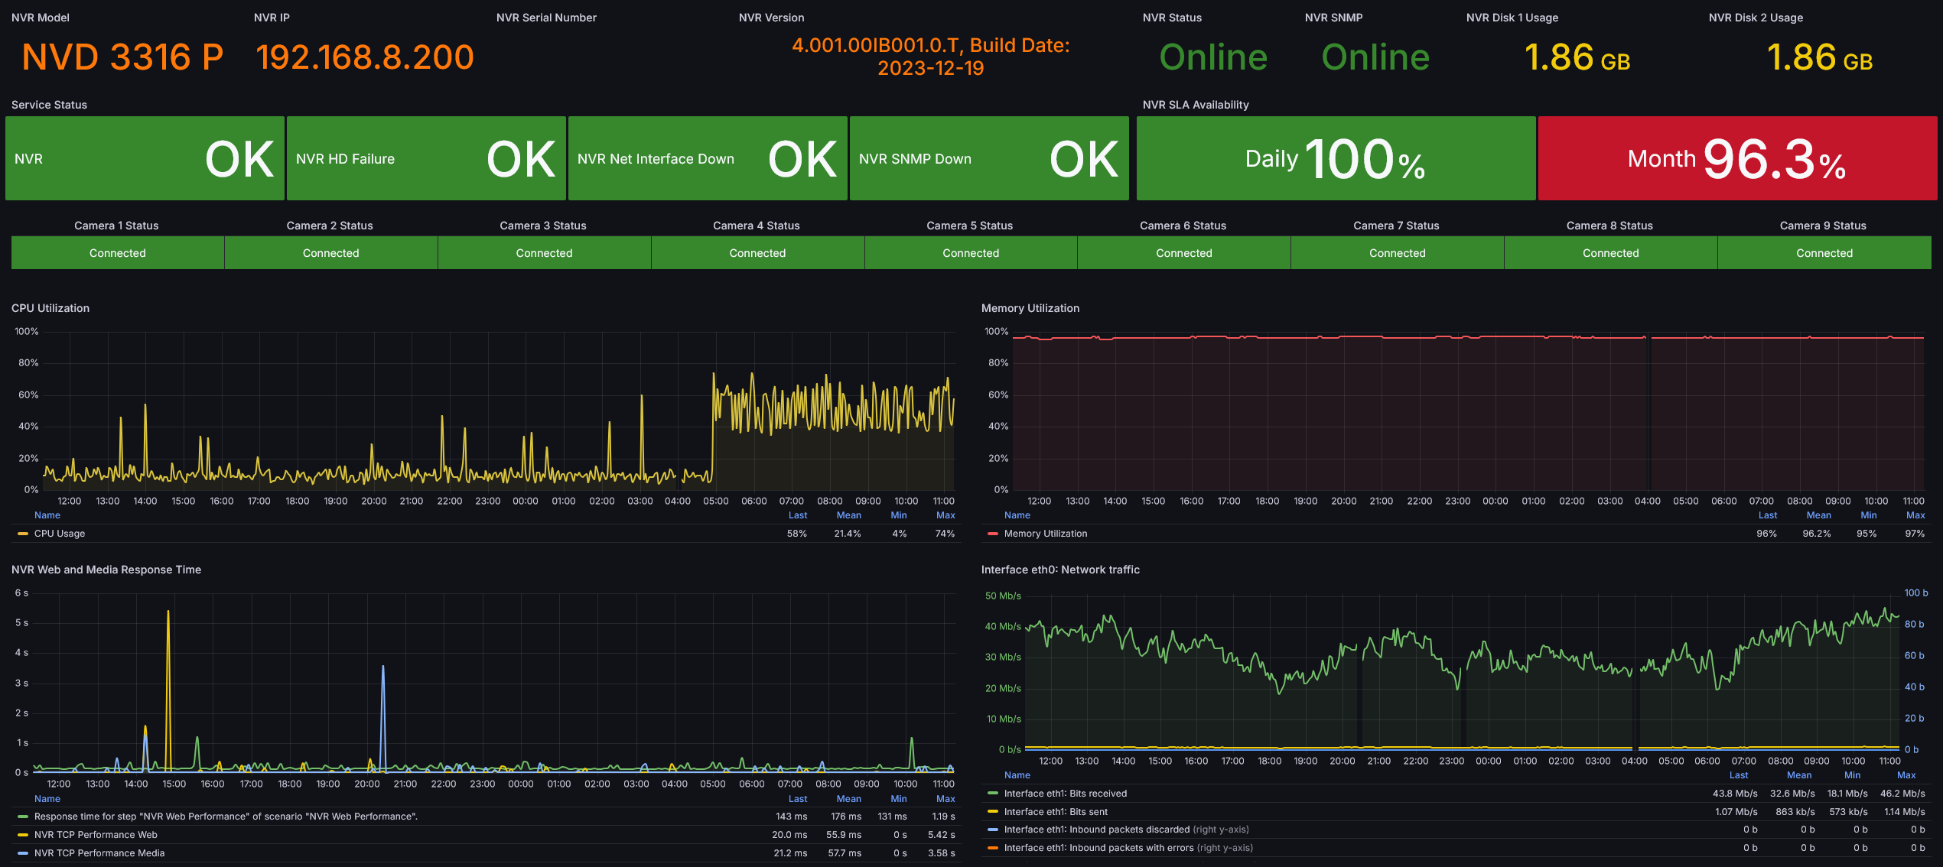This screenshot has width=1943, height=867.
Task: Toggle NVR TCP Performance Web series visibility
Action: tap(96, 835)
